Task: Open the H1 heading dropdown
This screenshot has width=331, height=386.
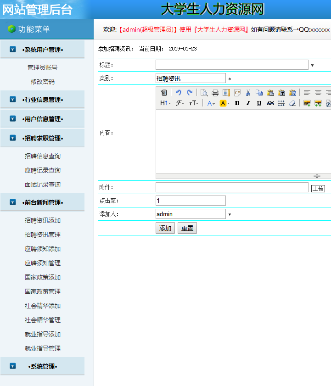Action: [165, 103]
